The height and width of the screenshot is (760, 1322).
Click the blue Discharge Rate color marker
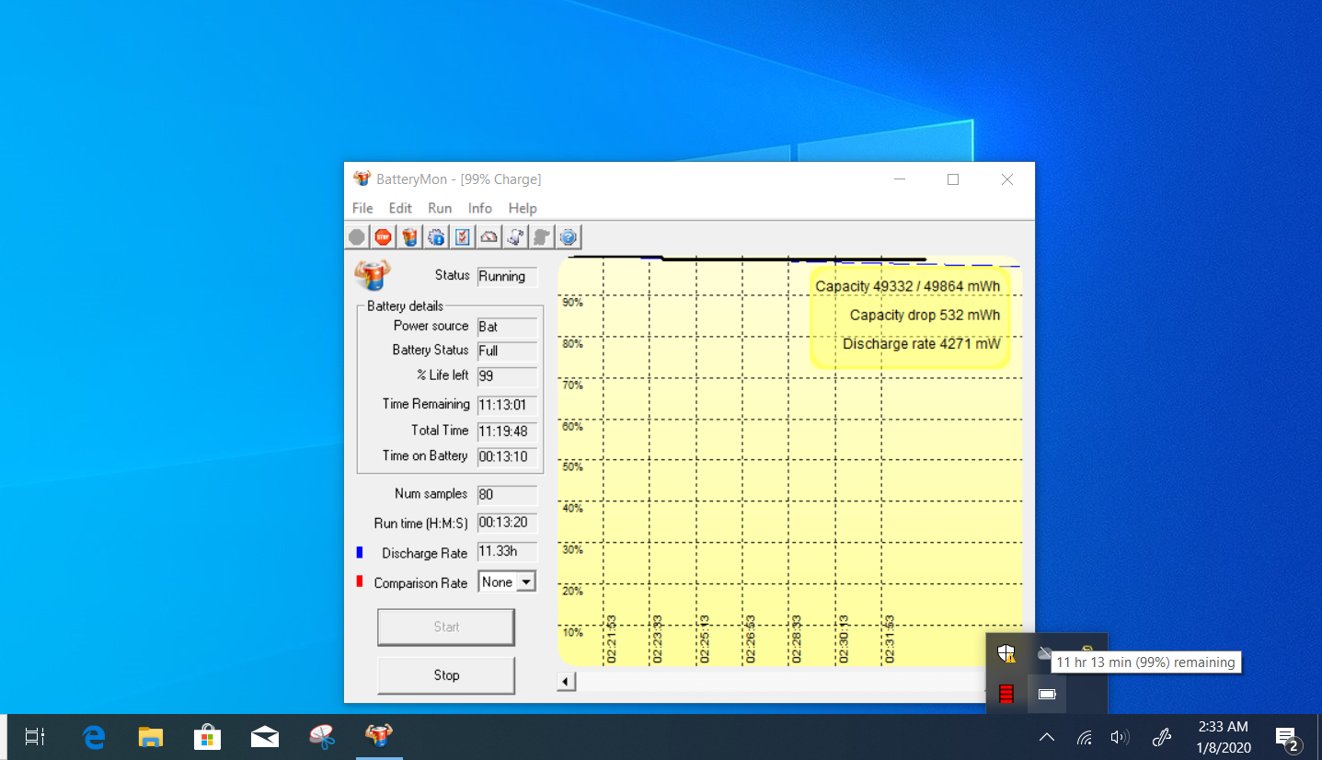click(360, 553)
